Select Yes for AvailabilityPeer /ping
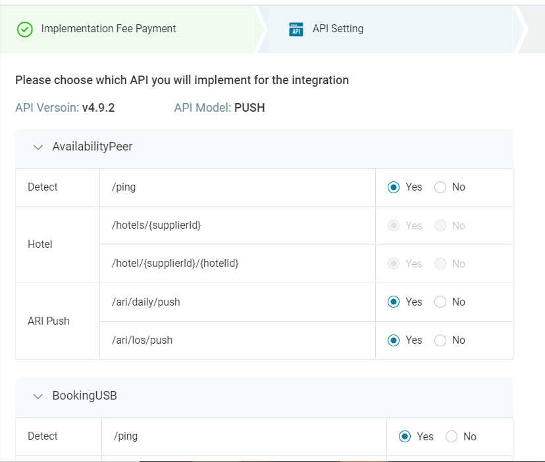The image size is (545, 462). point(394,187)
